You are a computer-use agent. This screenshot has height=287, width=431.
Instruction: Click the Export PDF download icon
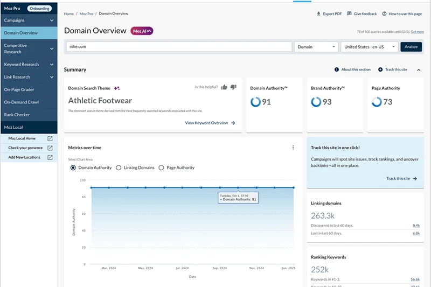pyautogui.click(x=318, y=13)
